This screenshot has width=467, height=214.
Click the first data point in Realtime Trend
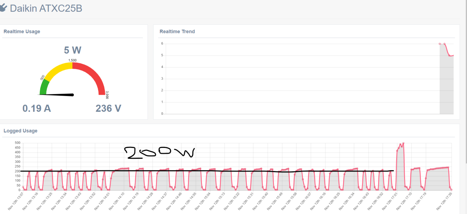tap(440, 44)
